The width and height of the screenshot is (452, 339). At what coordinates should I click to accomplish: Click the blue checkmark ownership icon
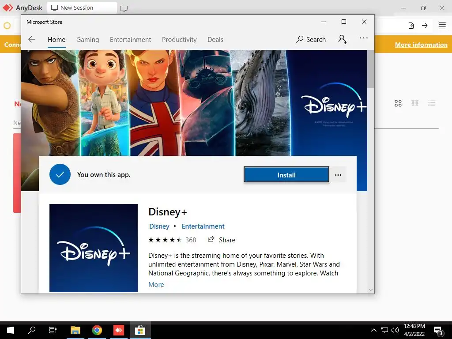coord(60,174)
